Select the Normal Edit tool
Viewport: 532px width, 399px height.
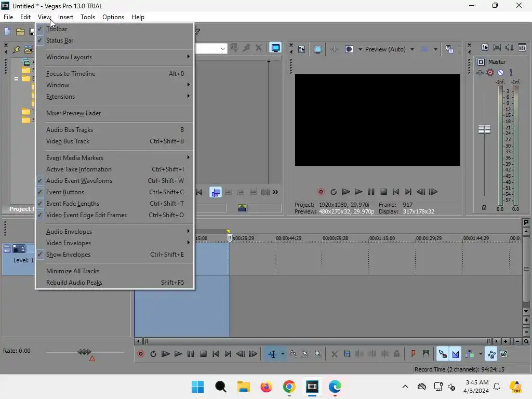(272, 354)
